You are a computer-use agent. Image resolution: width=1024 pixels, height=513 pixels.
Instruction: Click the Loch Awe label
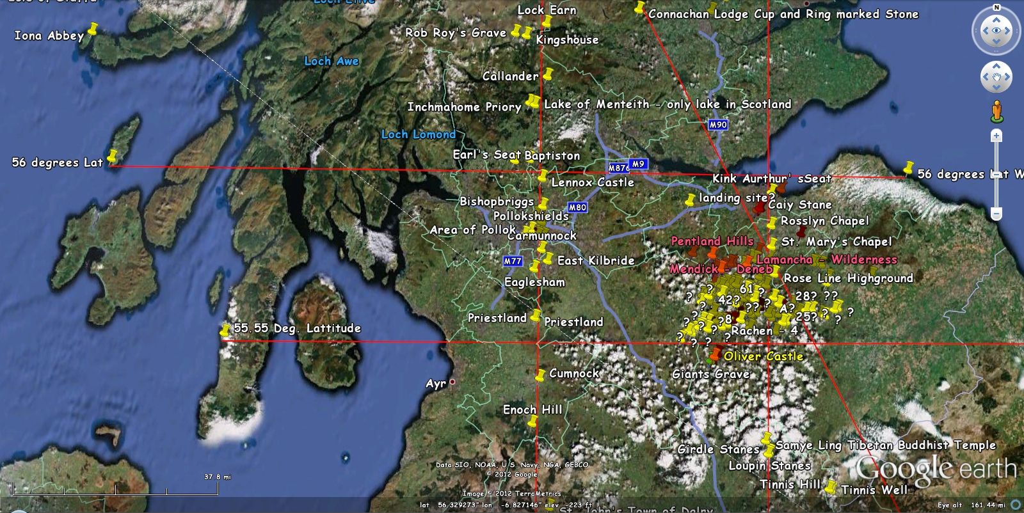click(x=332, y=61)
